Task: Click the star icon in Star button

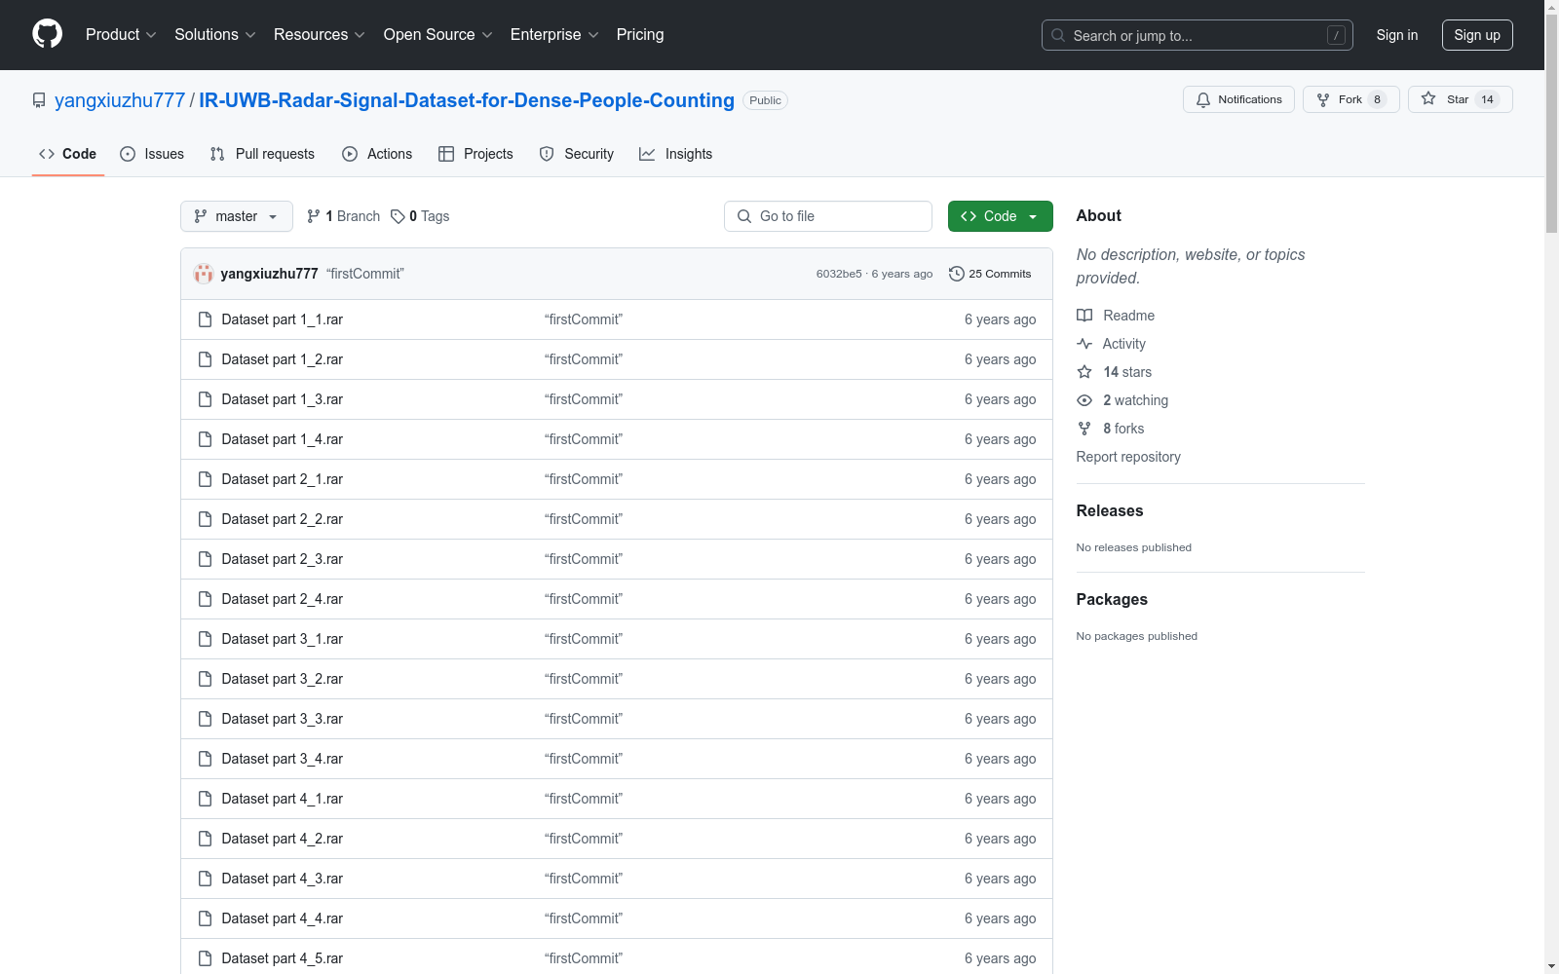Action: [1428, 98]
